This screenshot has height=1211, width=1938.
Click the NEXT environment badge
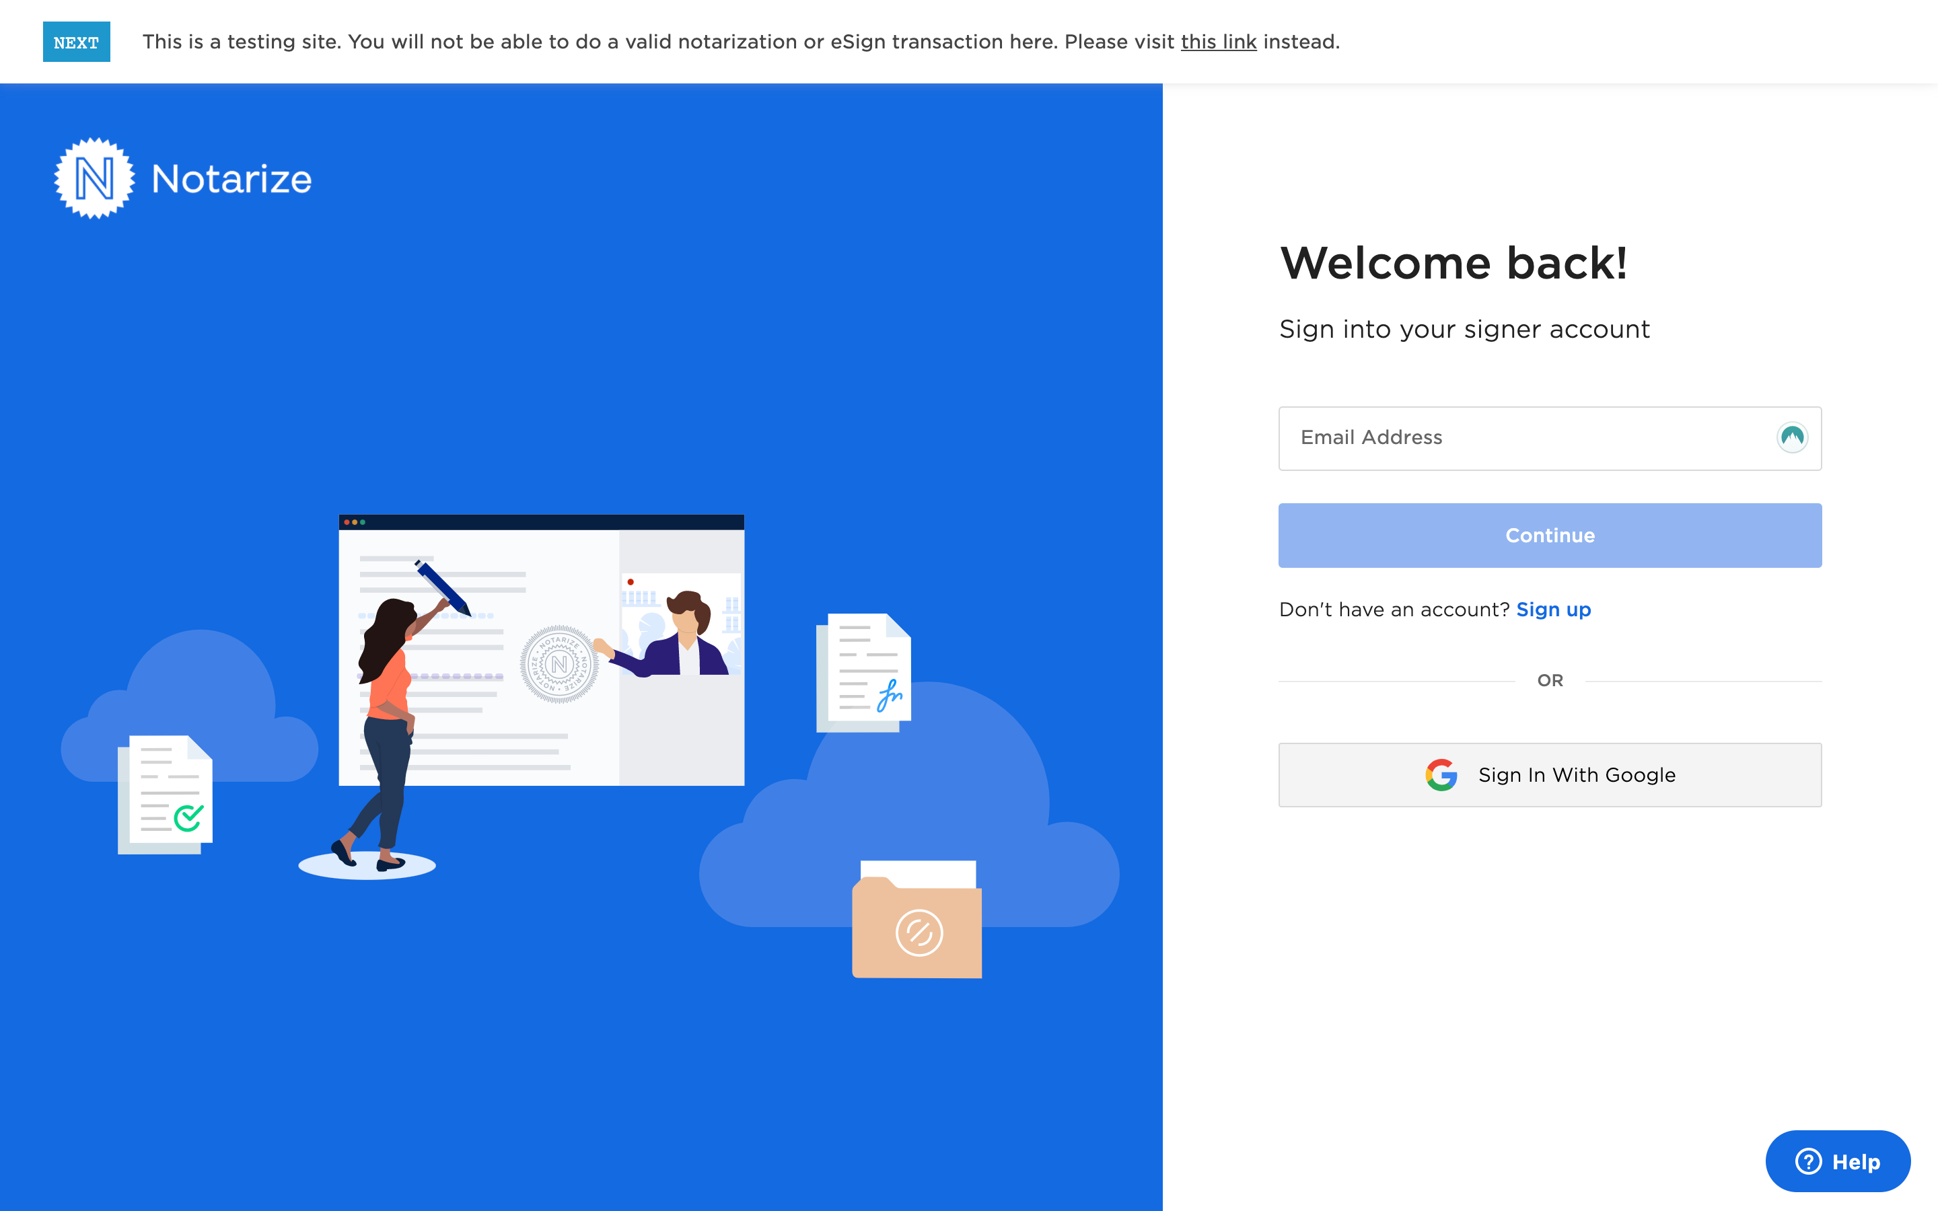[x=76, y=42]
